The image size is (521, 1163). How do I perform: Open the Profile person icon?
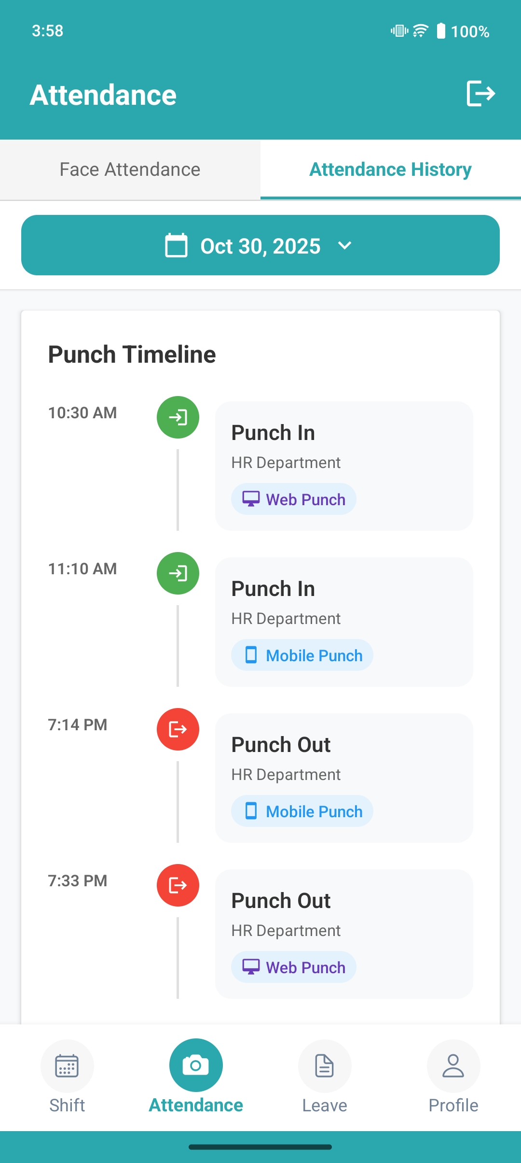(x=453, y=1065)
